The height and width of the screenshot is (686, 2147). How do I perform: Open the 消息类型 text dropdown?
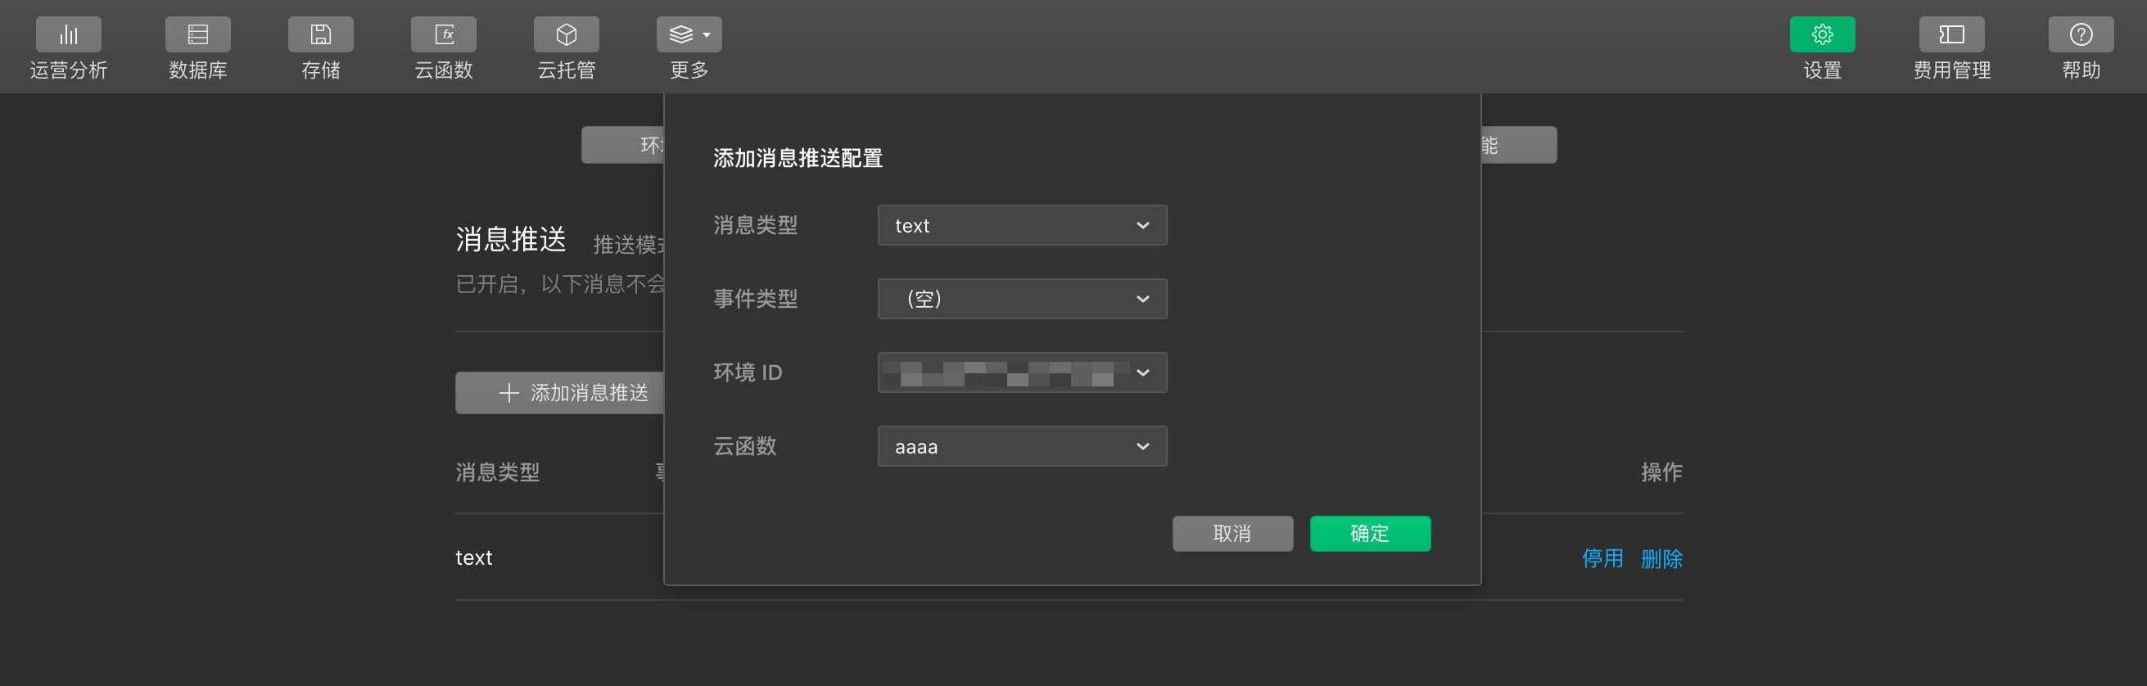[1022, 225]
